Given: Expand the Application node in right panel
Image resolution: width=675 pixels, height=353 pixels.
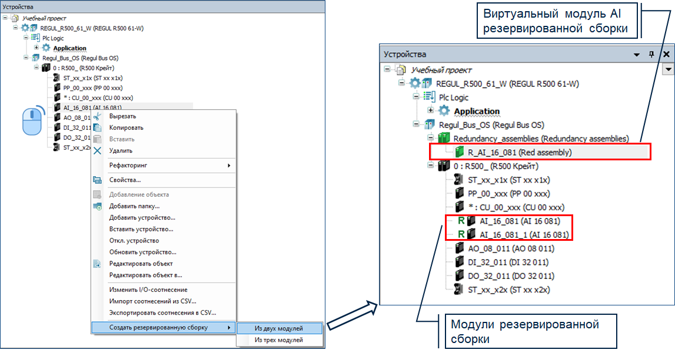Looking at the screenshot, I should click(x=431, y=111).
